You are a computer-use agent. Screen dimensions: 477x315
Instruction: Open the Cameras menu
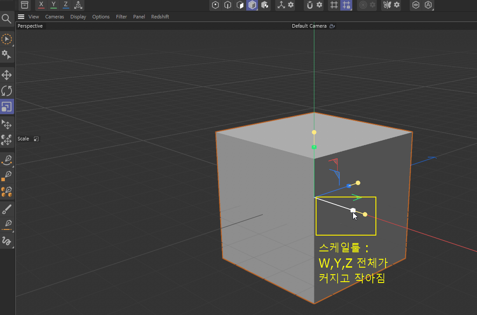pyautogui.click(x=55, y=17)
